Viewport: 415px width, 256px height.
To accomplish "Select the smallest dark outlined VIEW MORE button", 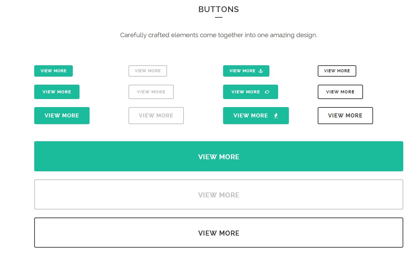I will tap(337, 71).
